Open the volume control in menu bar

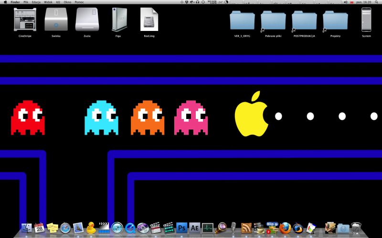[x=346, y=2]
